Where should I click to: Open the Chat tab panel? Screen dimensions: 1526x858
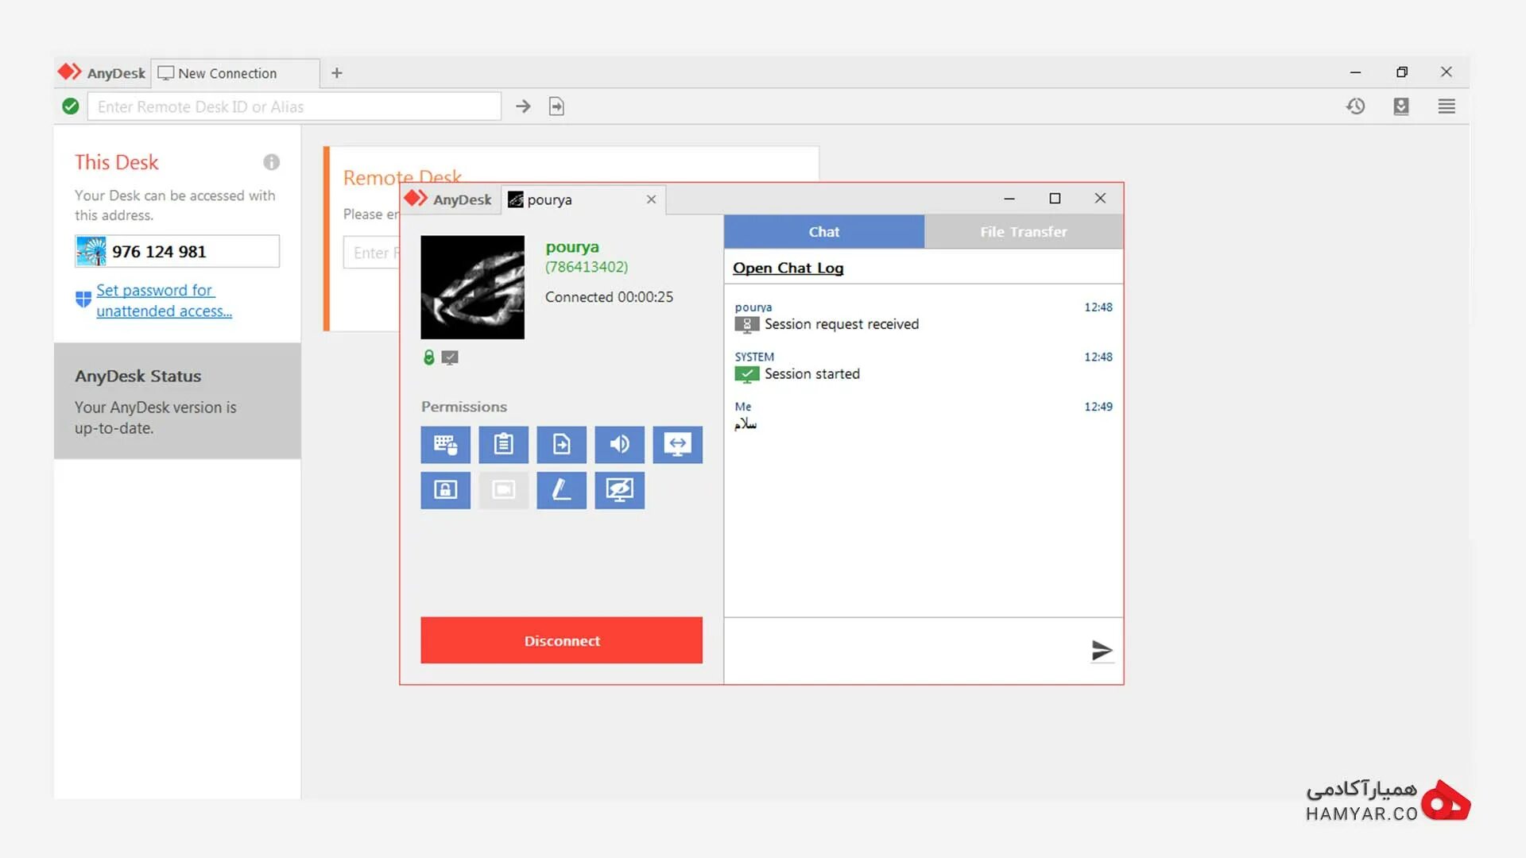[823, 230]
